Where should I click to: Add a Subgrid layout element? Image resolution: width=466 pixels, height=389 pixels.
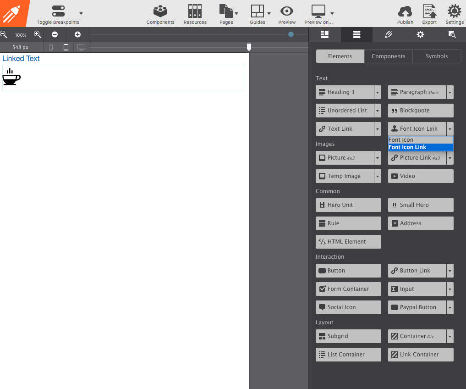point(348,336)
